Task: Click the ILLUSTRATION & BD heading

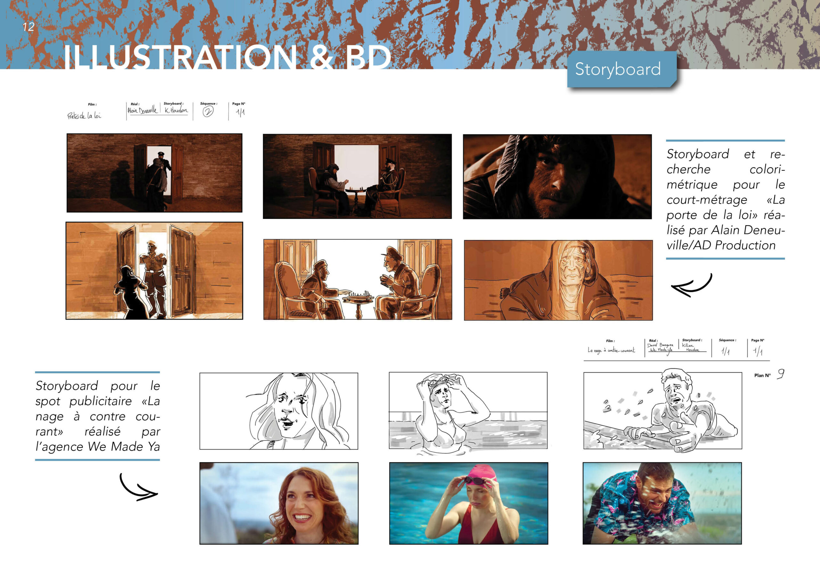Action: click(x=227, y=57)
